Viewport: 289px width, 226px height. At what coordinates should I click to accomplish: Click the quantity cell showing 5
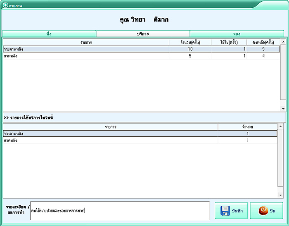pos(190,56)
